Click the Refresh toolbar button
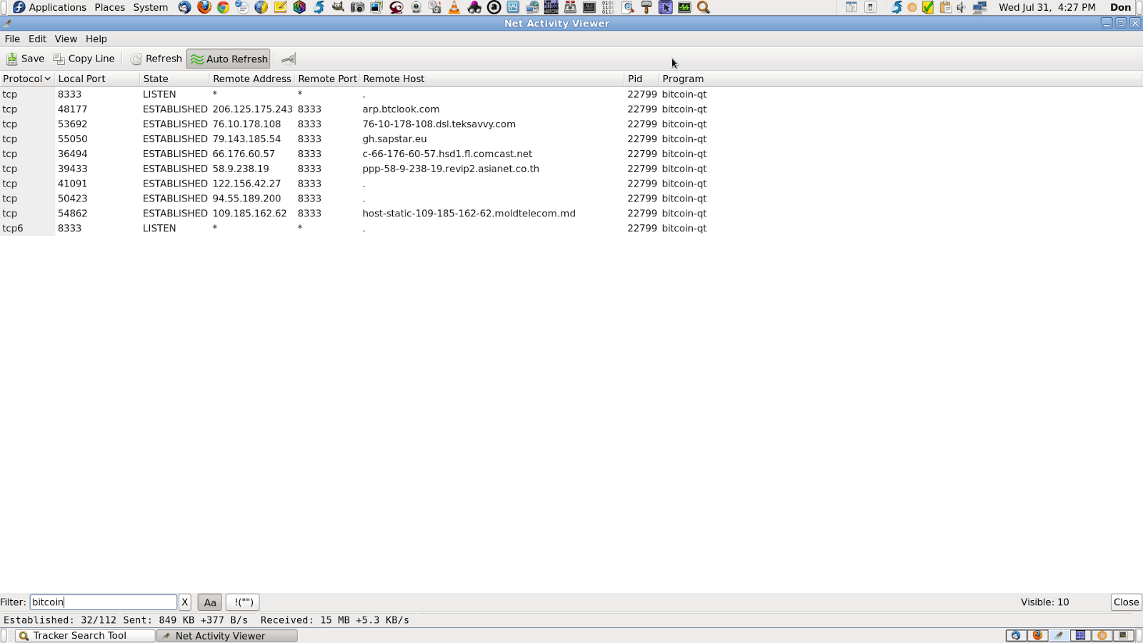 click(x=156, y=59)
